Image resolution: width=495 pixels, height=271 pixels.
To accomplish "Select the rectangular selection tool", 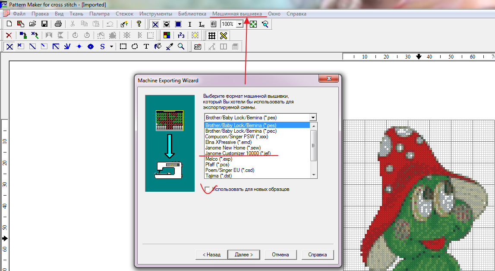I will [x=123, y=47].
